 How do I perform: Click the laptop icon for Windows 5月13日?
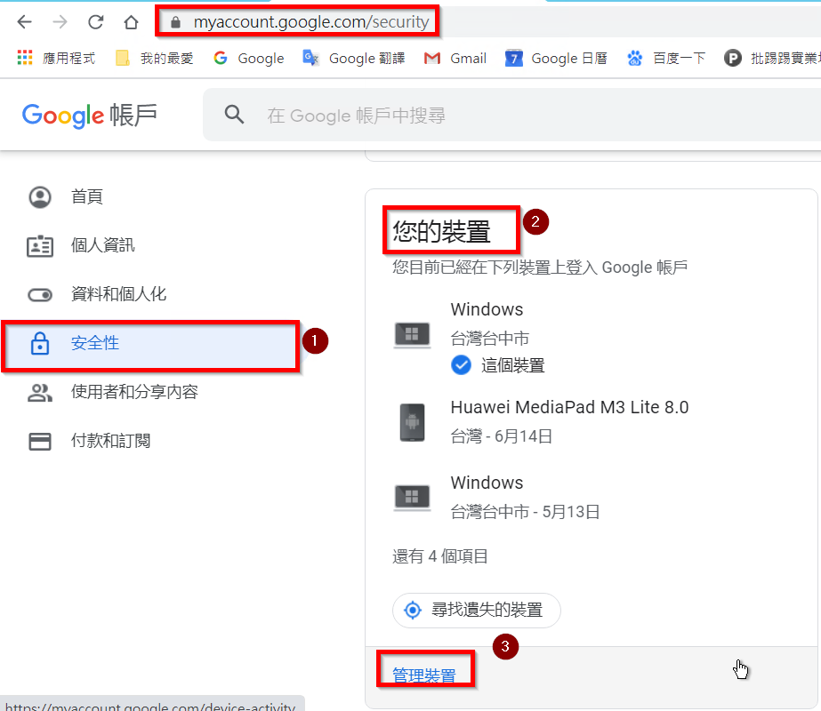click(412, 497)
